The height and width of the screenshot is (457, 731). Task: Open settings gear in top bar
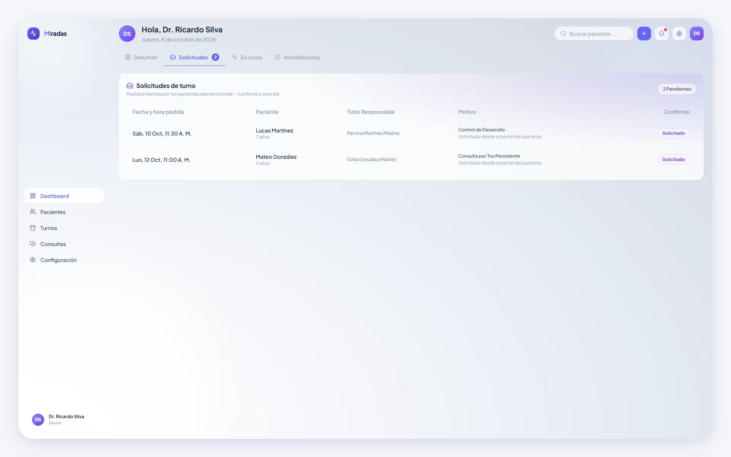click(679, 34)
